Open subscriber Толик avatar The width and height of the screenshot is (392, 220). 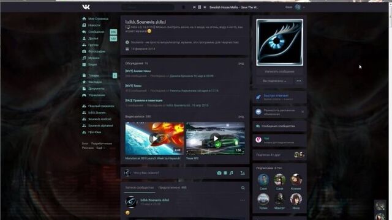point(263,199)
